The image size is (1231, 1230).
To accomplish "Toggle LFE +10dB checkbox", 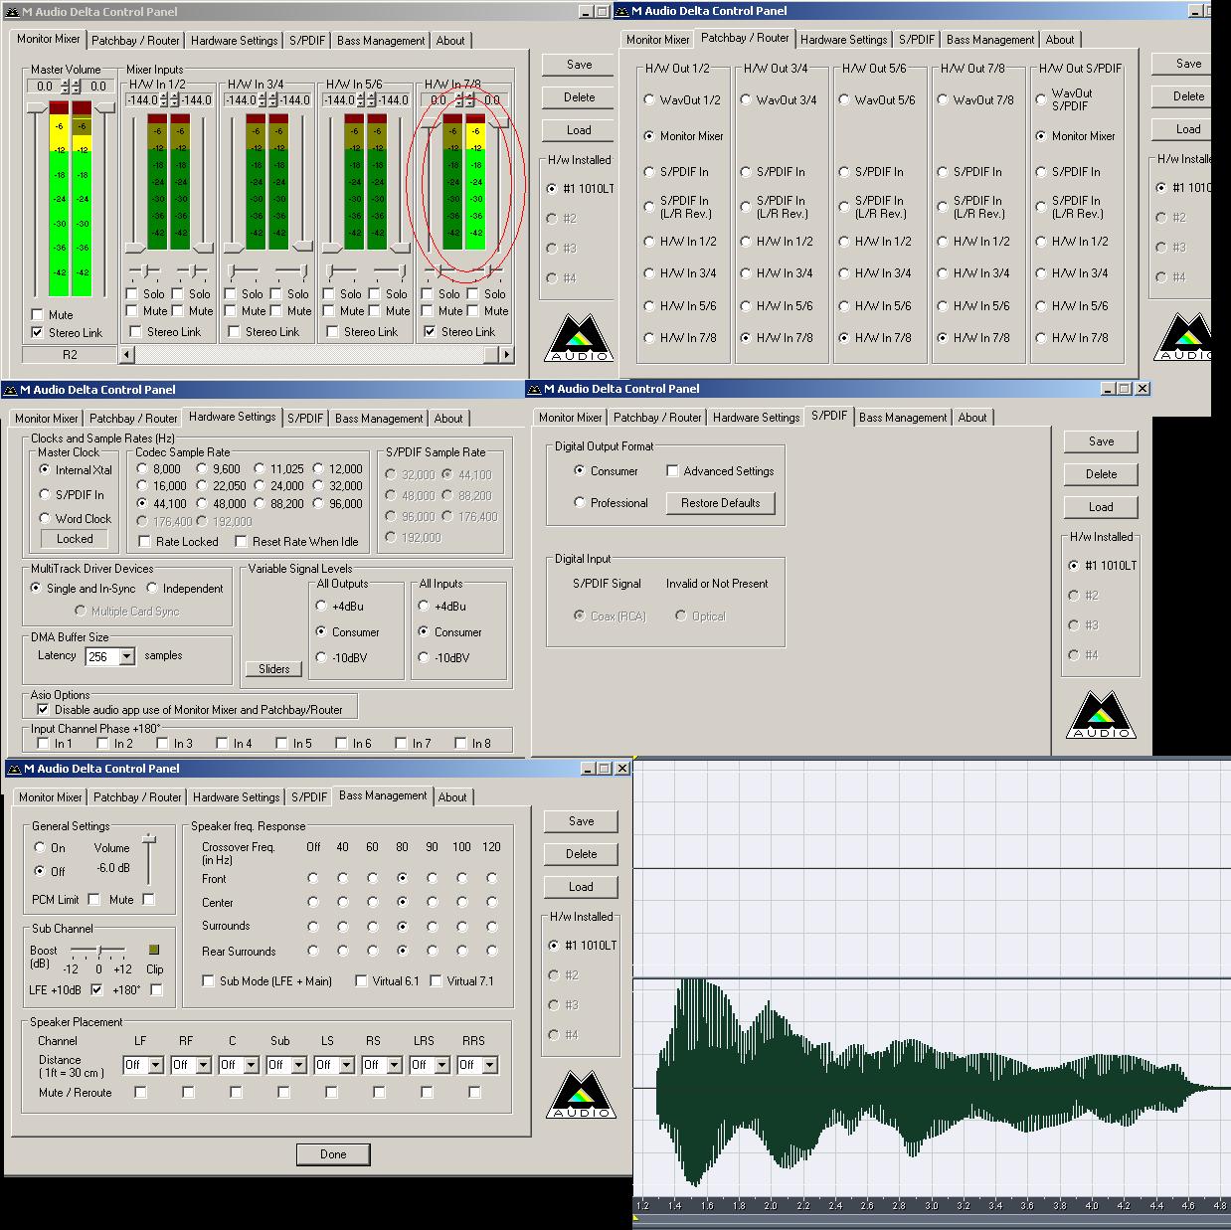I will (96, 990).
